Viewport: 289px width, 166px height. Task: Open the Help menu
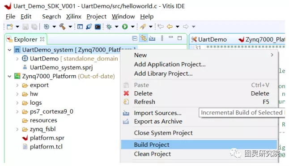click(147, 17)
